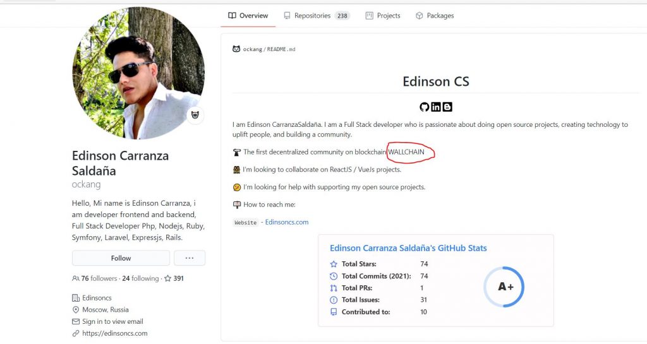Click the organization building icon beside Edinsoncs
647x344 pixels.
pyautogui.click(x=76, y=298)
